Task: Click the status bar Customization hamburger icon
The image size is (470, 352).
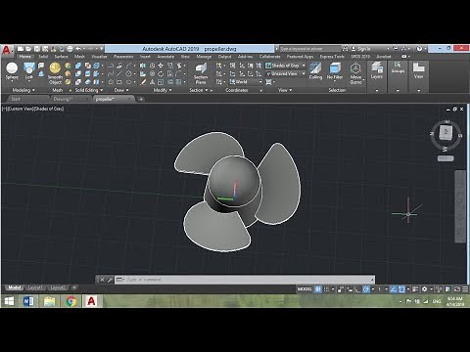Action: (x=465, y=289)
